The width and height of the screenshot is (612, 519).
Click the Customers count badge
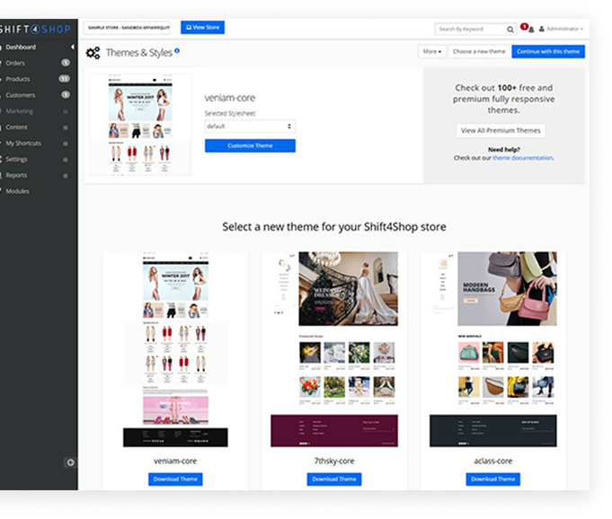66,94
